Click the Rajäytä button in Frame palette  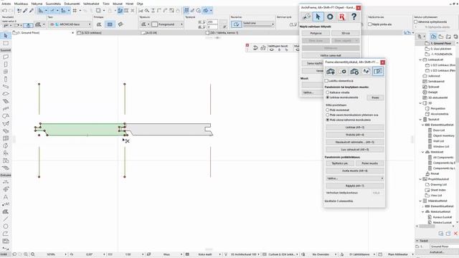(x=355, y=186)
